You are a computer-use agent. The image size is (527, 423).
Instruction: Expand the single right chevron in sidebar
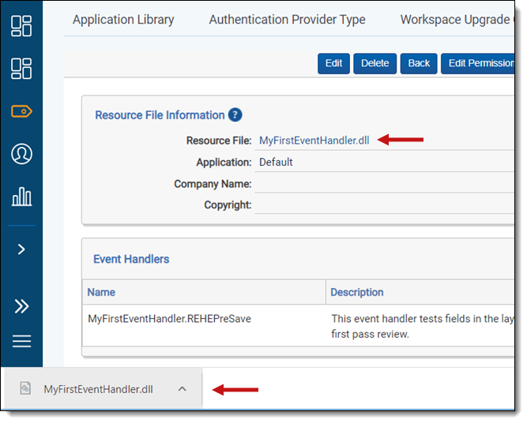(21, 249)
